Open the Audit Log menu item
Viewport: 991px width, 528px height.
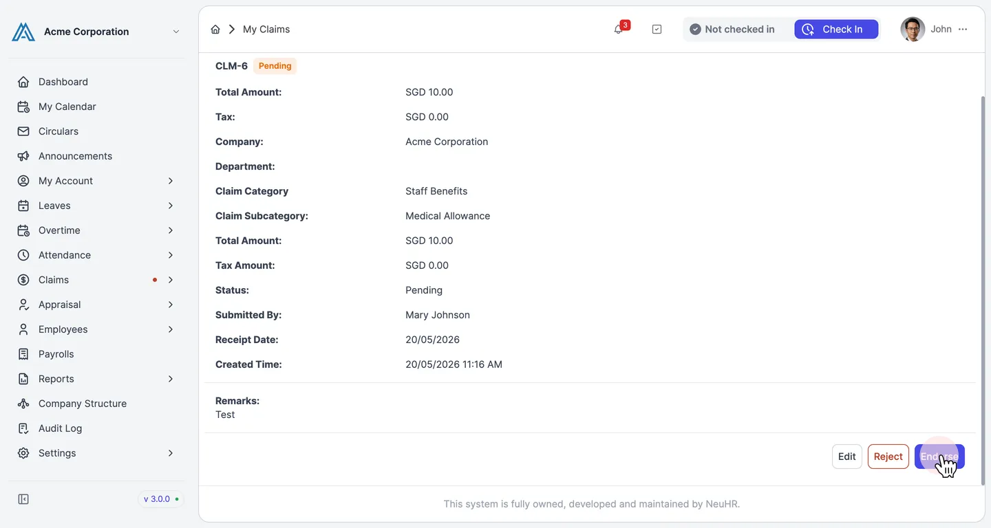96,428
